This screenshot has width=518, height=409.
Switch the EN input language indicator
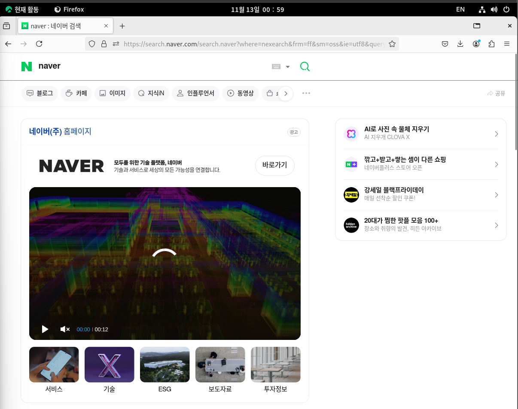460,9
